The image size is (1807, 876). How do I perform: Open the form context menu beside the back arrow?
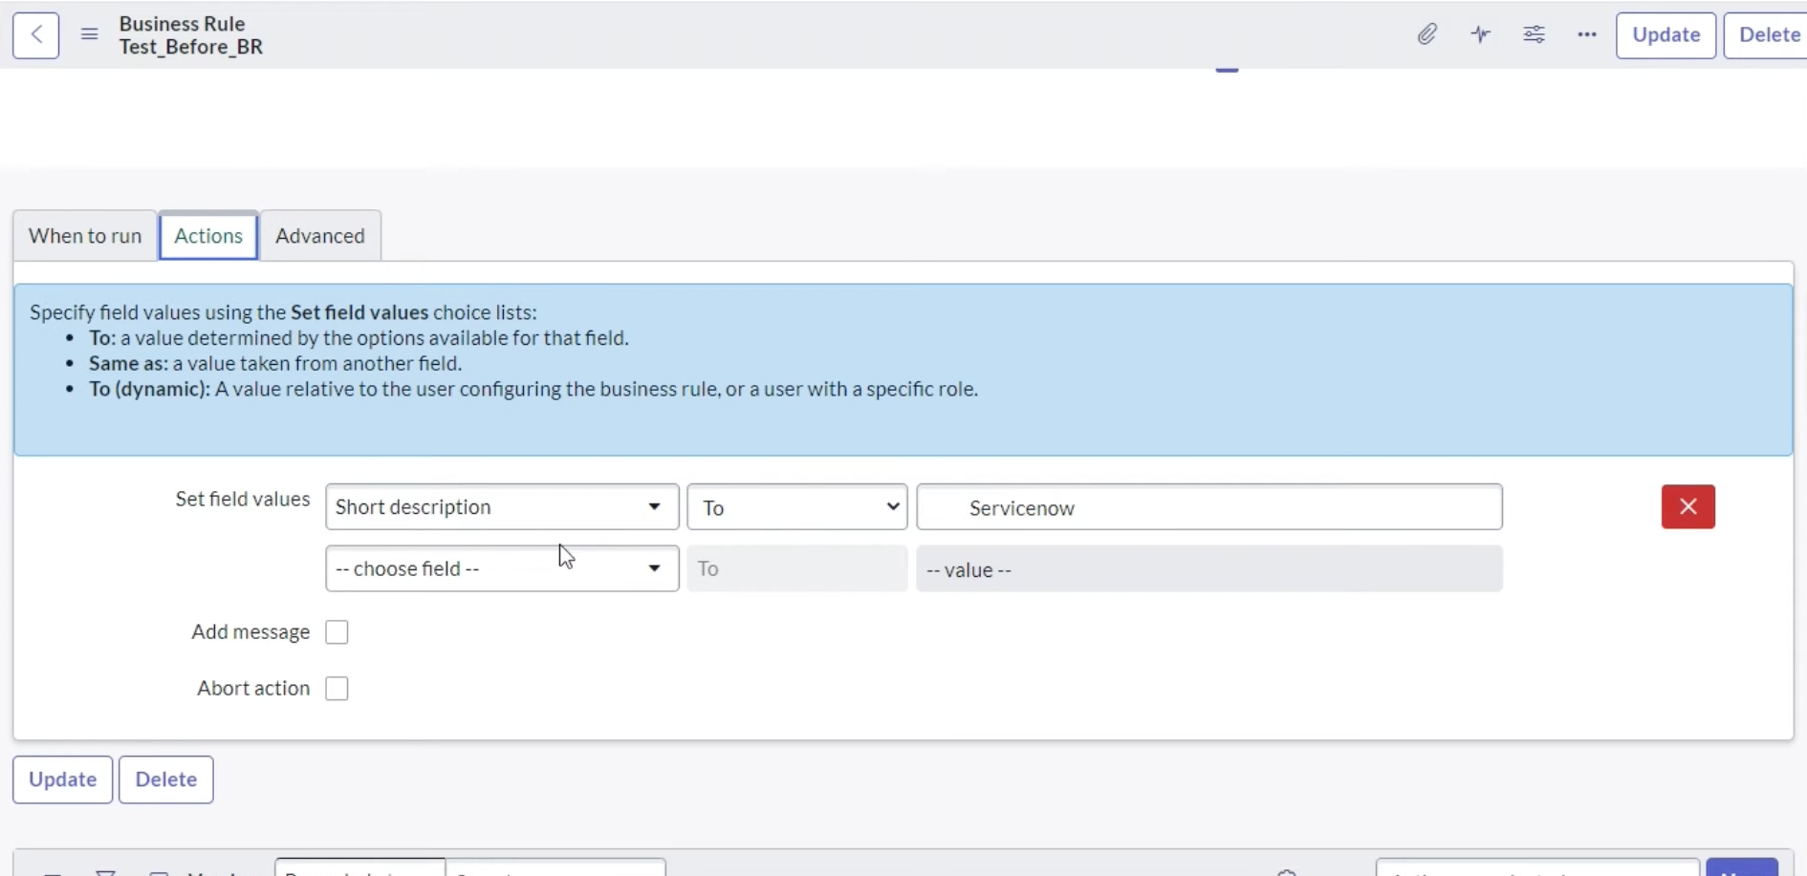coord(88,34)
